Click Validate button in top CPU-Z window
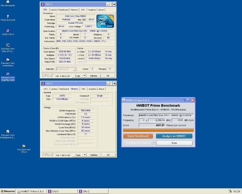Screen dimensions: 242x194 pos(93,76)
